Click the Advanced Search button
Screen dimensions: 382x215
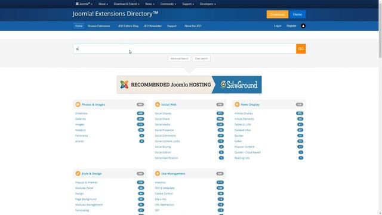point(179,59)
